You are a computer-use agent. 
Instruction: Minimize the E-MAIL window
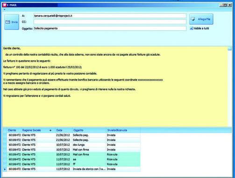(221, 5)
